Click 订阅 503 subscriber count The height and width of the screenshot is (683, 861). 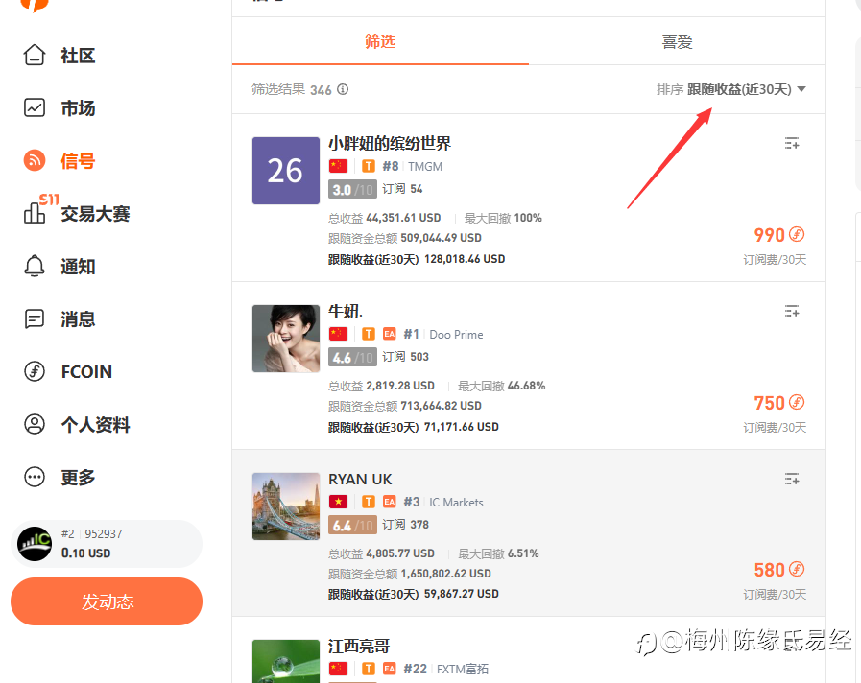point(405,357)
